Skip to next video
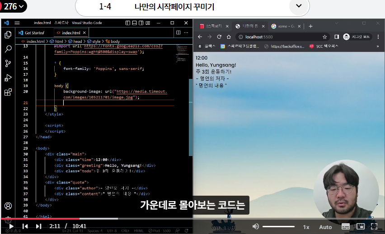The height and width of the screenshot is (234, 385). click(38, 226)
